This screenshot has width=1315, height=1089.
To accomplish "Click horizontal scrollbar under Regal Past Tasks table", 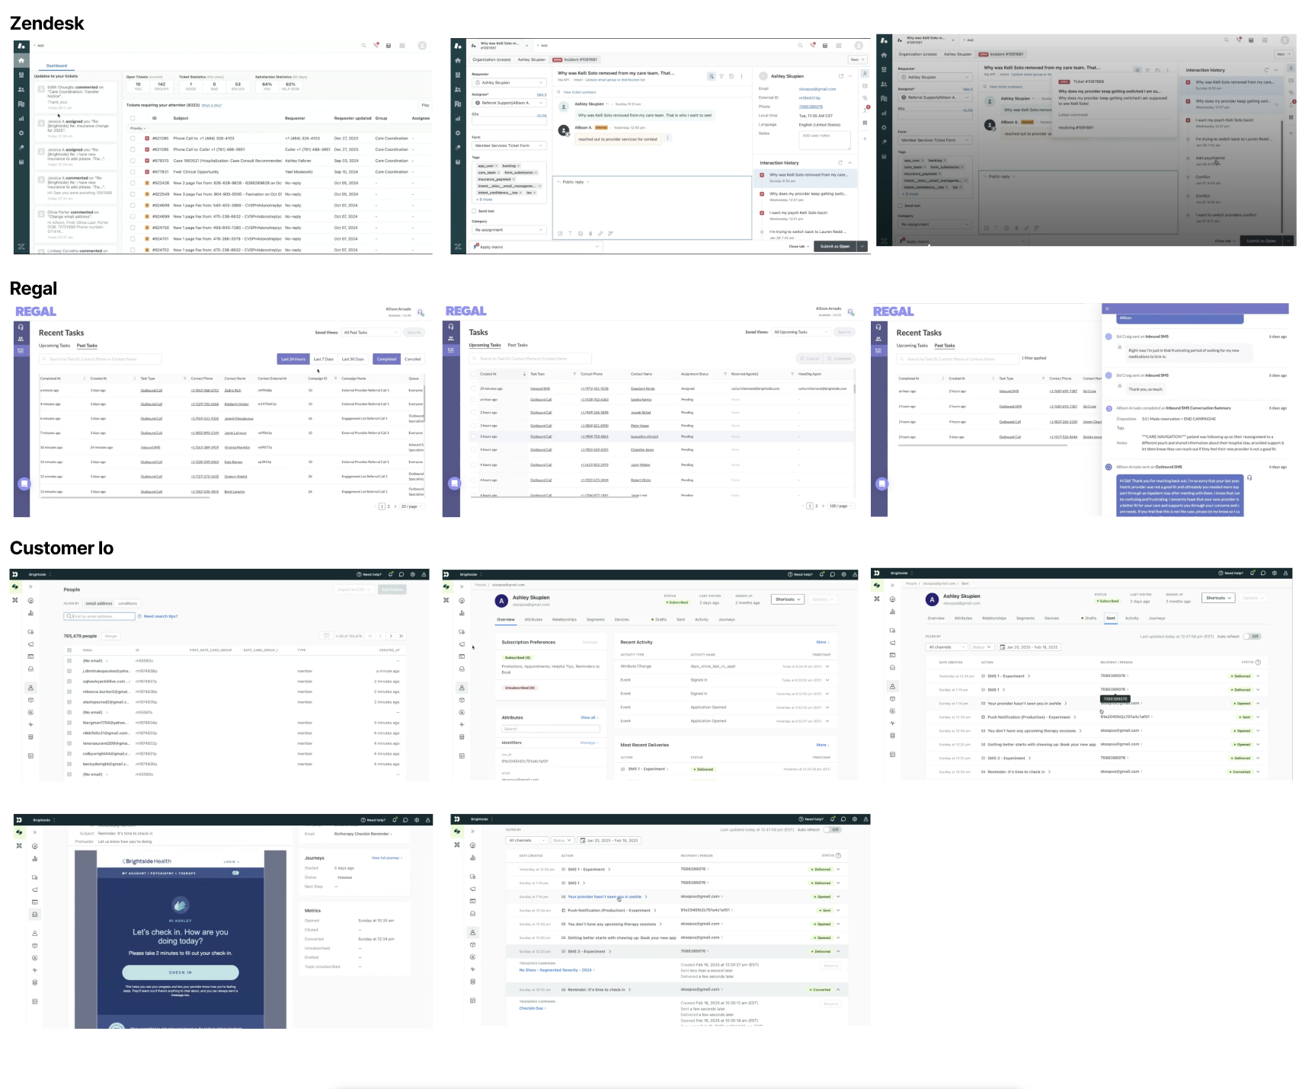I will 123,497.
